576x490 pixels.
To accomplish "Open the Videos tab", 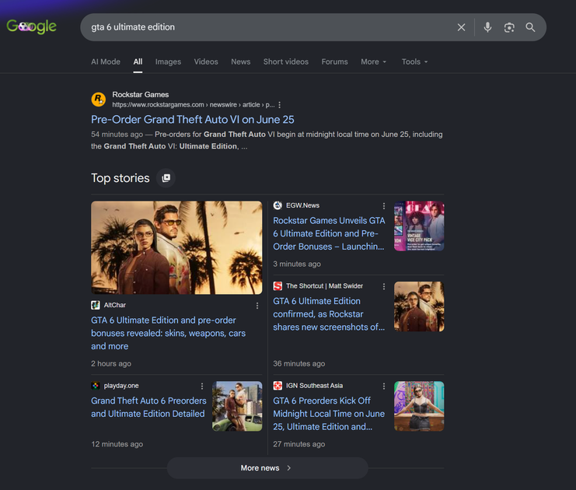I will (x=206, y=61).
